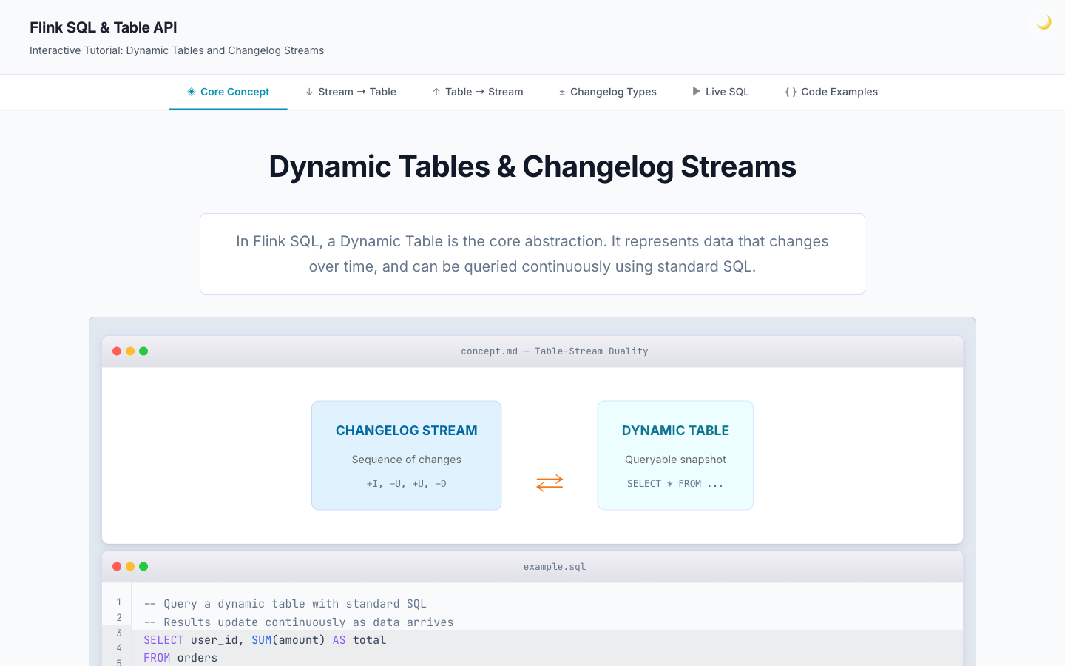The height and width of the screenshot is (666, 1065).
Task: Click the up arrow icon beside Table → Stream
Action: (x=436, y=92)
